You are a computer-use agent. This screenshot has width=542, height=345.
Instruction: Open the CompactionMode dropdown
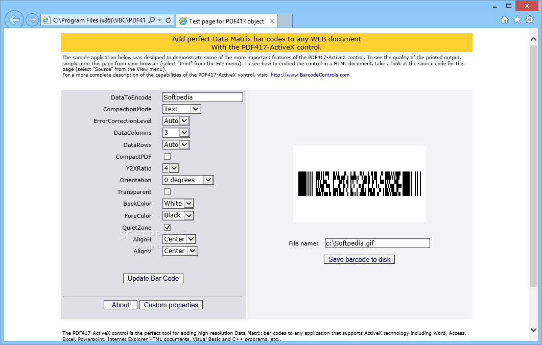click(181, 109)
